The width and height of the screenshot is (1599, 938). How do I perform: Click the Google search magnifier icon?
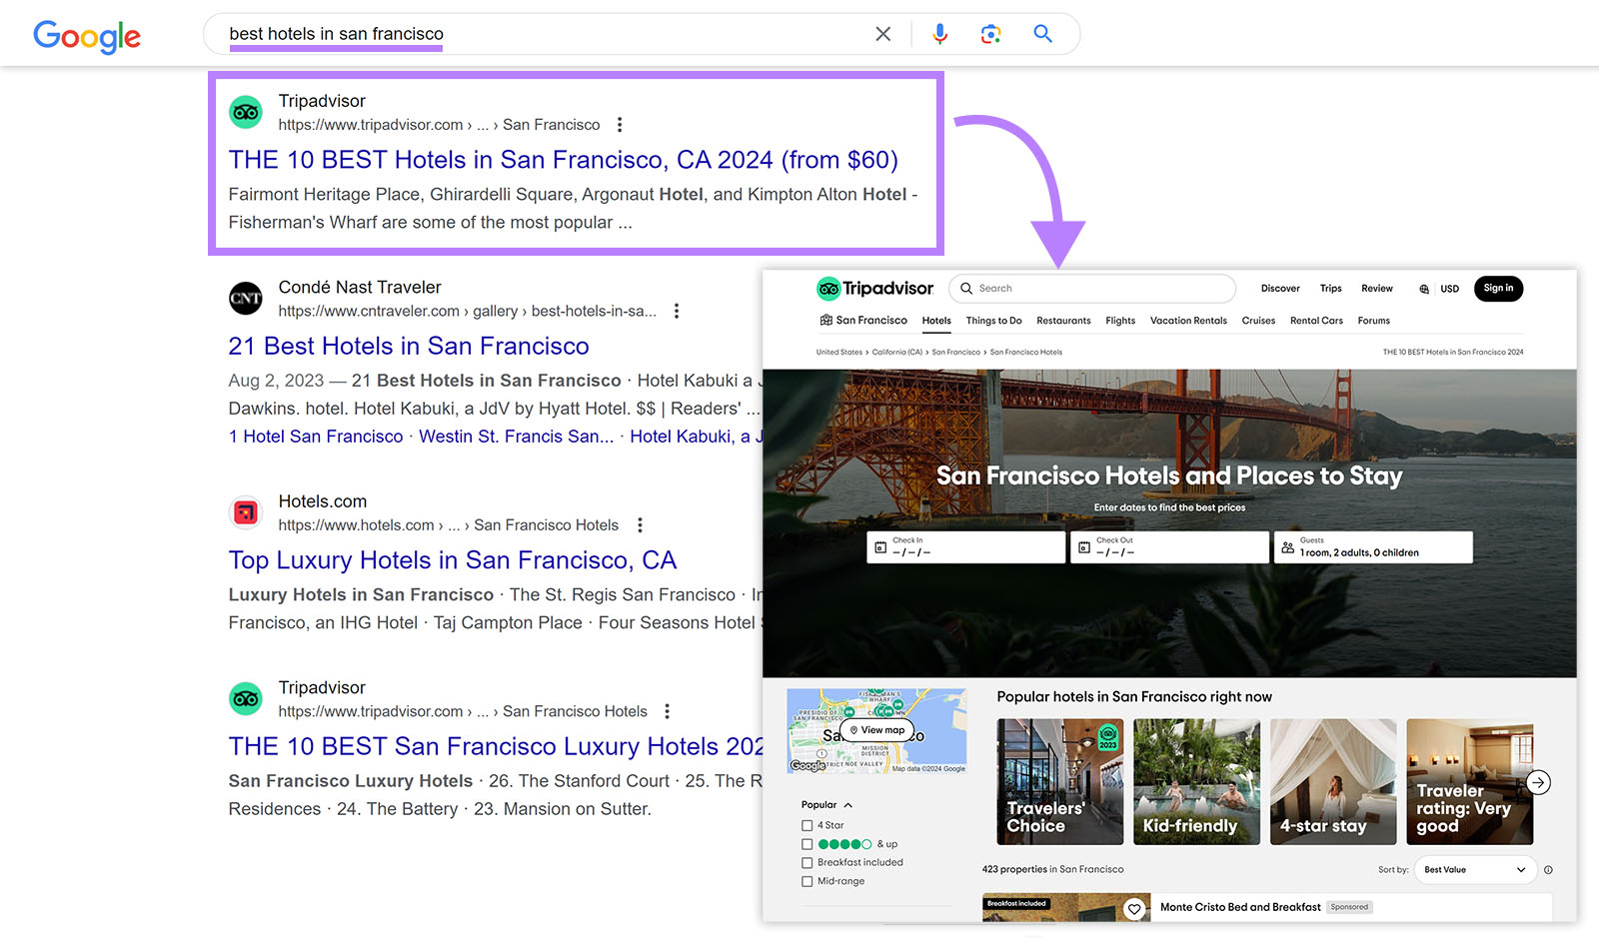coord(1042,33)
